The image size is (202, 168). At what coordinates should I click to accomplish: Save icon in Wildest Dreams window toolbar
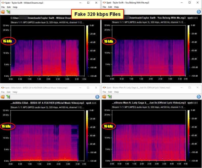8,12
